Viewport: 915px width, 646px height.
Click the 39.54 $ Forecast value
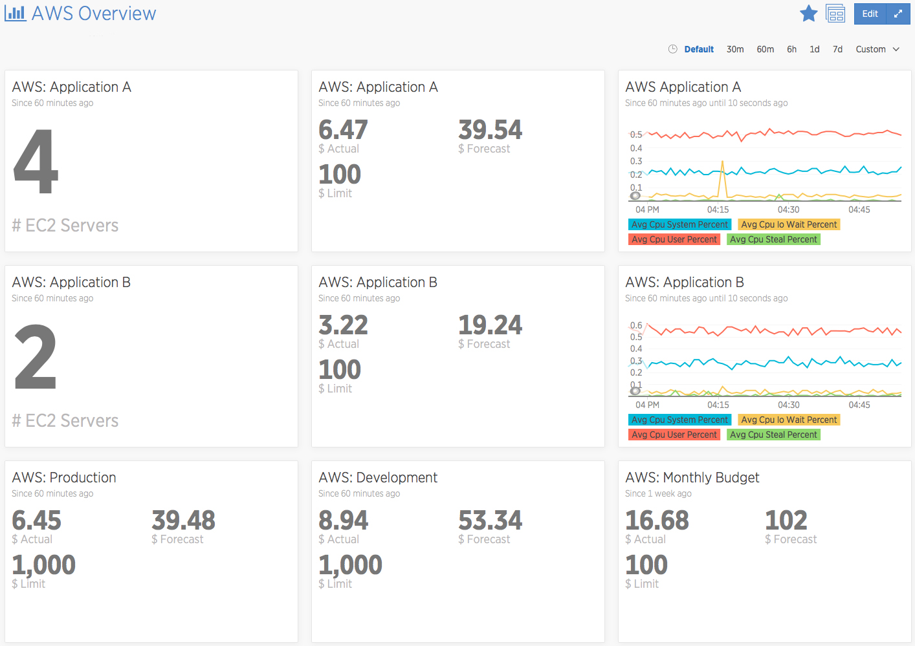click(490, 130)
